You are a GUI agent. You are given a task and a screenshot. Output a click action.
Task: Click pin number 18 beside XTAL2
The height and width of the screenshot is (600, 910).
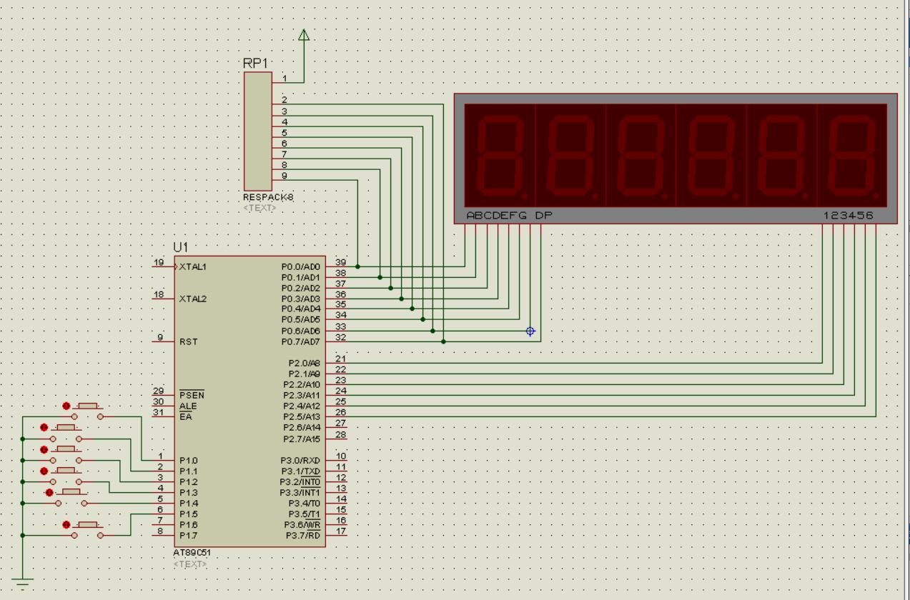point(159,294)
